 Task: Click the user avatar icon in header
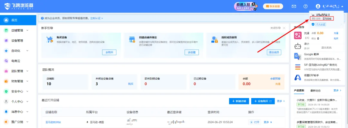pos(318,6)
